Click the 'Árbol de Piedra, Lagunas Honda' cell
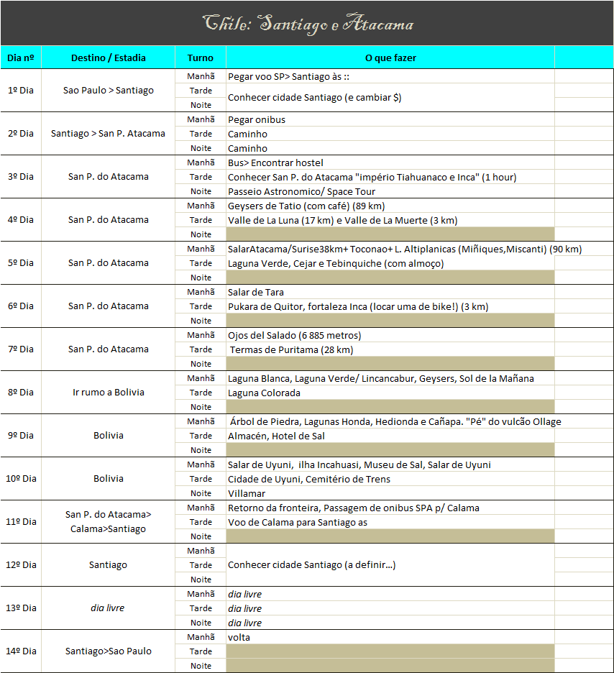 [x=395, y=422]
